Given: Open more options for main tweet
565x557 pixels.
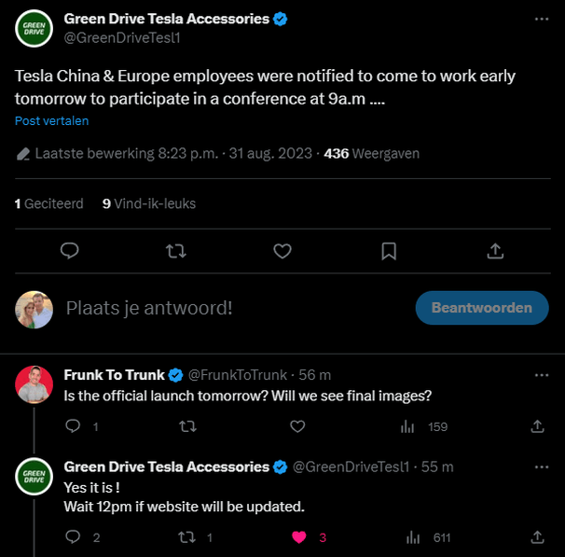Looking at the screenshot, I should [542, 19].
